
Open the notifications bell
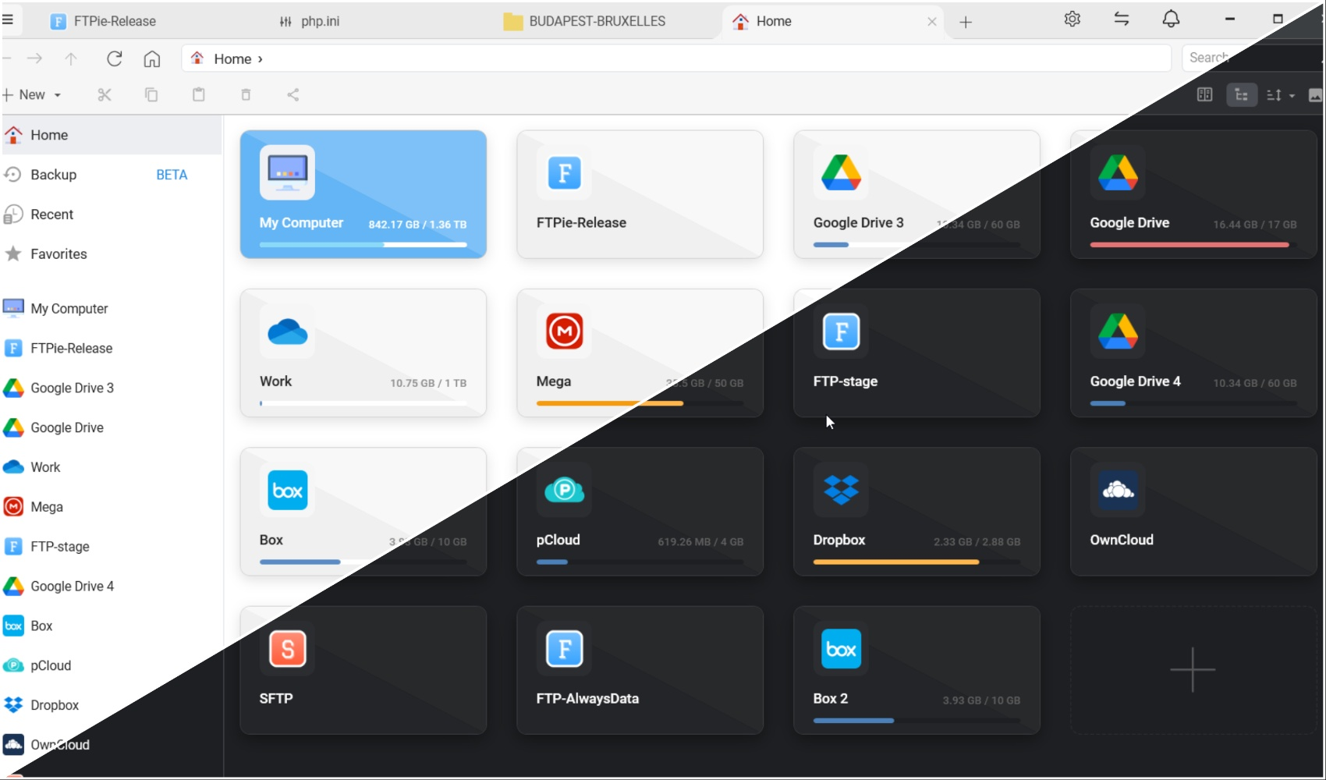1171,19
